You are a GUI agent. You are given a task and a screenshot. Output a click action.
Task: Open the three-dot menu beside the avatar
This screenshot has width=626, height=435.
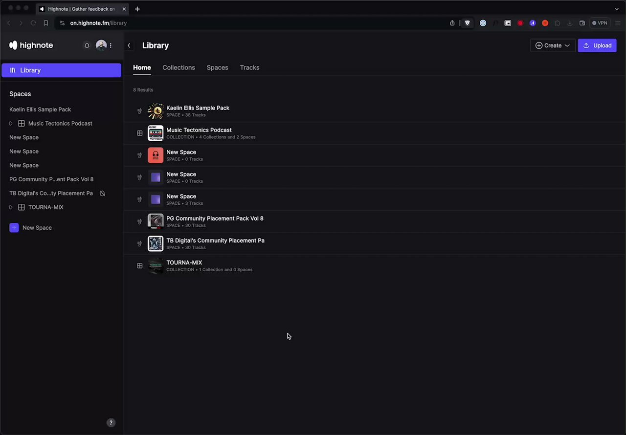(x=111, y=45)
